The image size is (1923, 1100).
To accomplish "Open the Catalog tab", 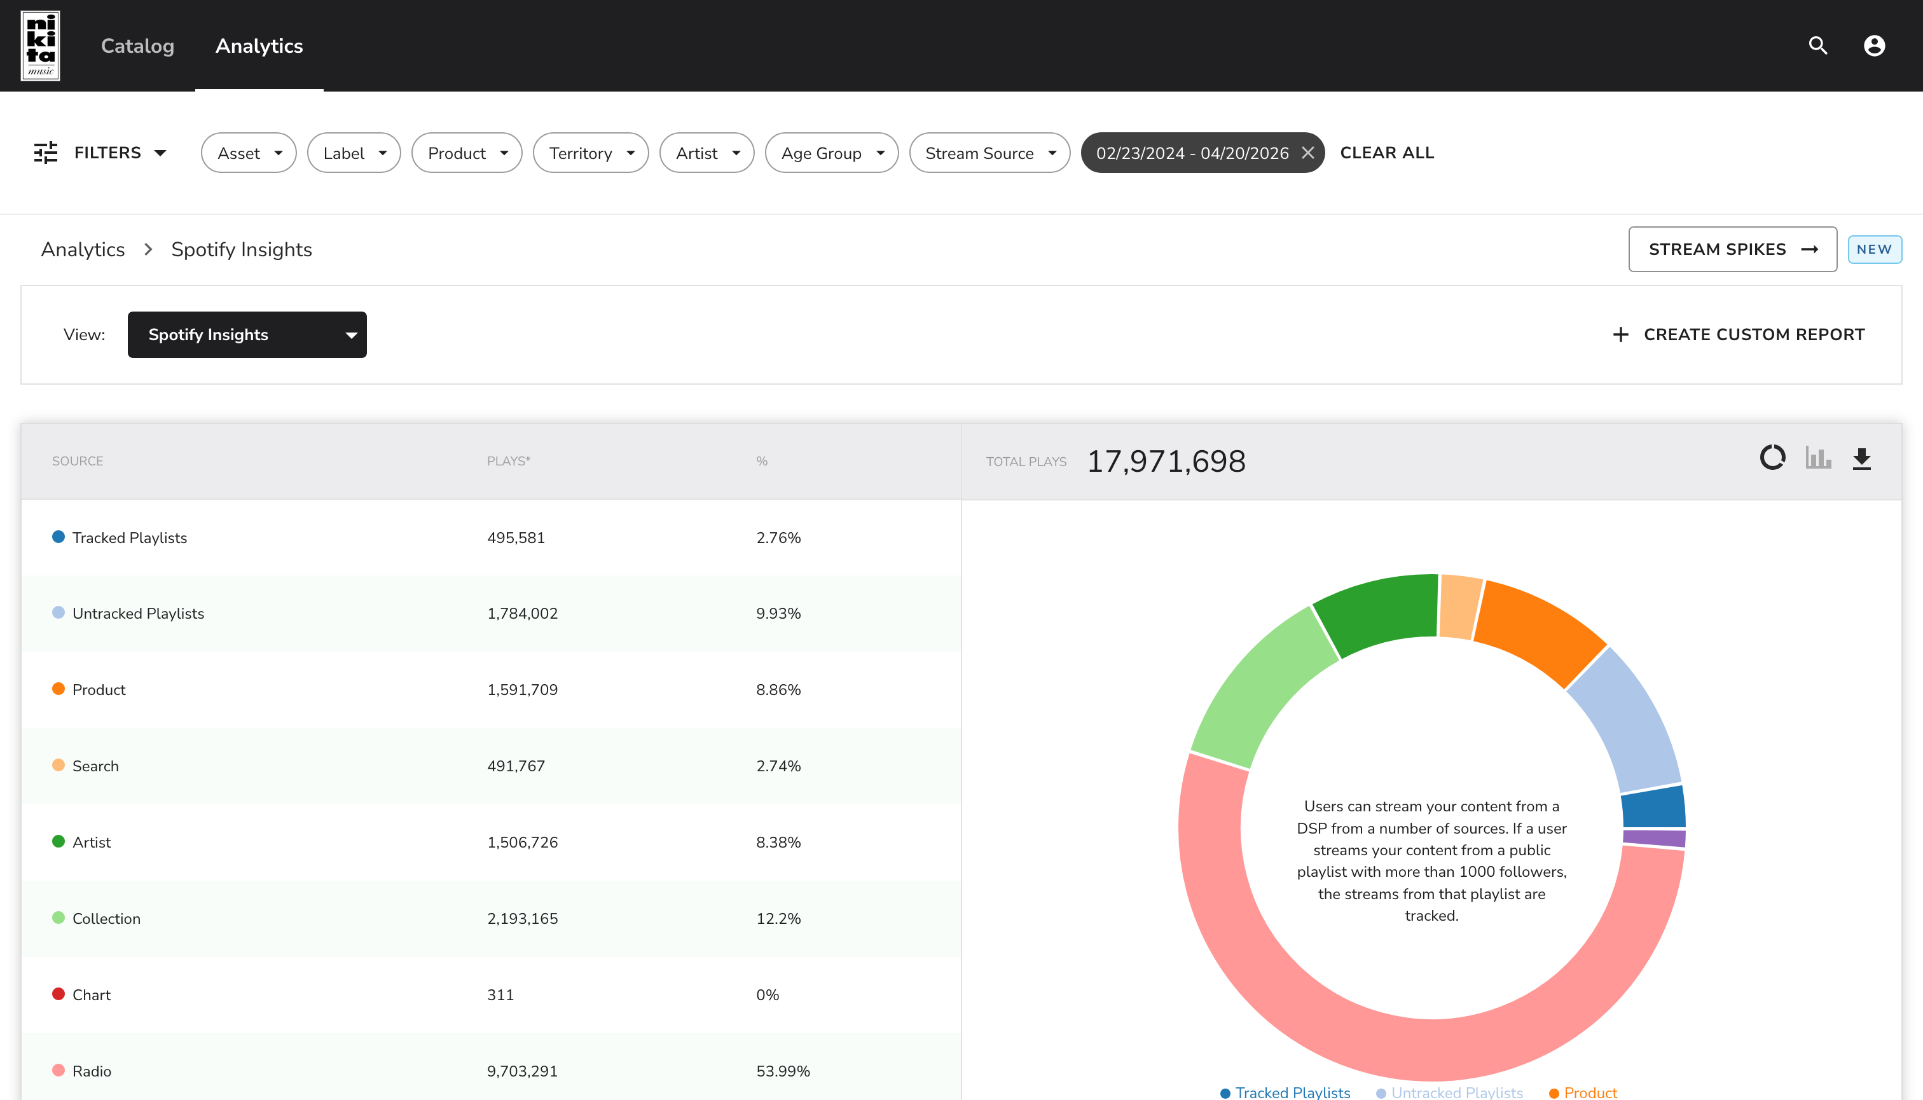I will point(137,46).
